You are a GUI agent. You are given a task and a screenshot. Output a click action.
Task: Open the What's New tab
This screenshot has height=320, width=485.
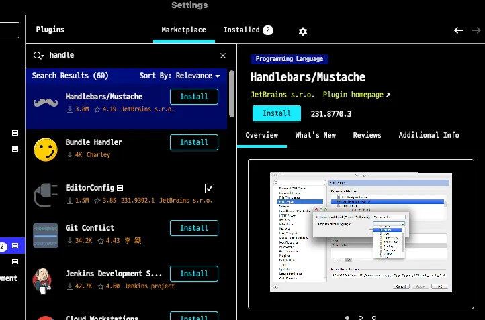pos(315,135)
